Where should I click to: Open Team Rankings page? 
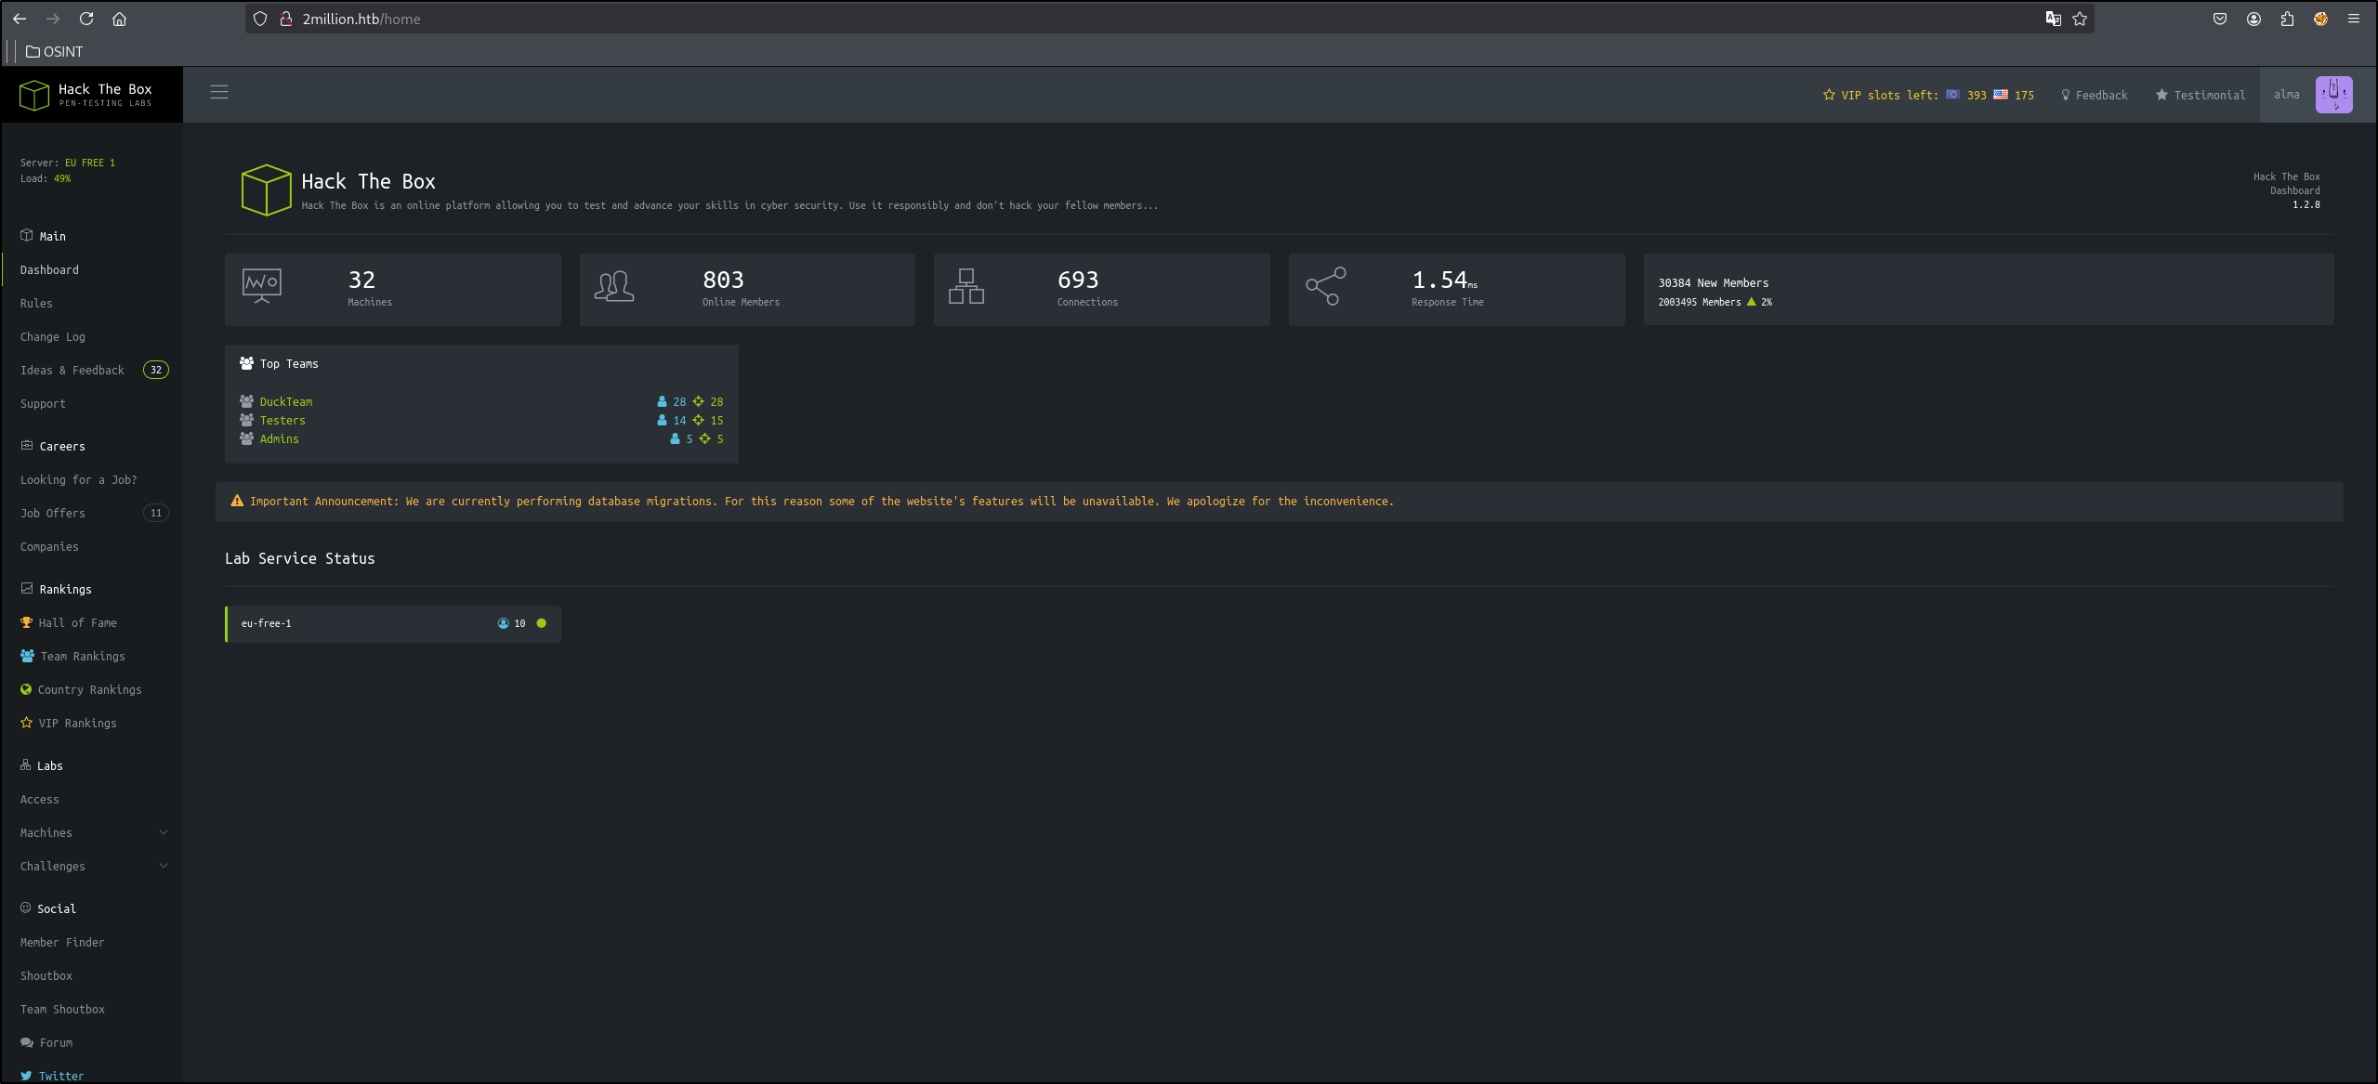coord(82,657)
